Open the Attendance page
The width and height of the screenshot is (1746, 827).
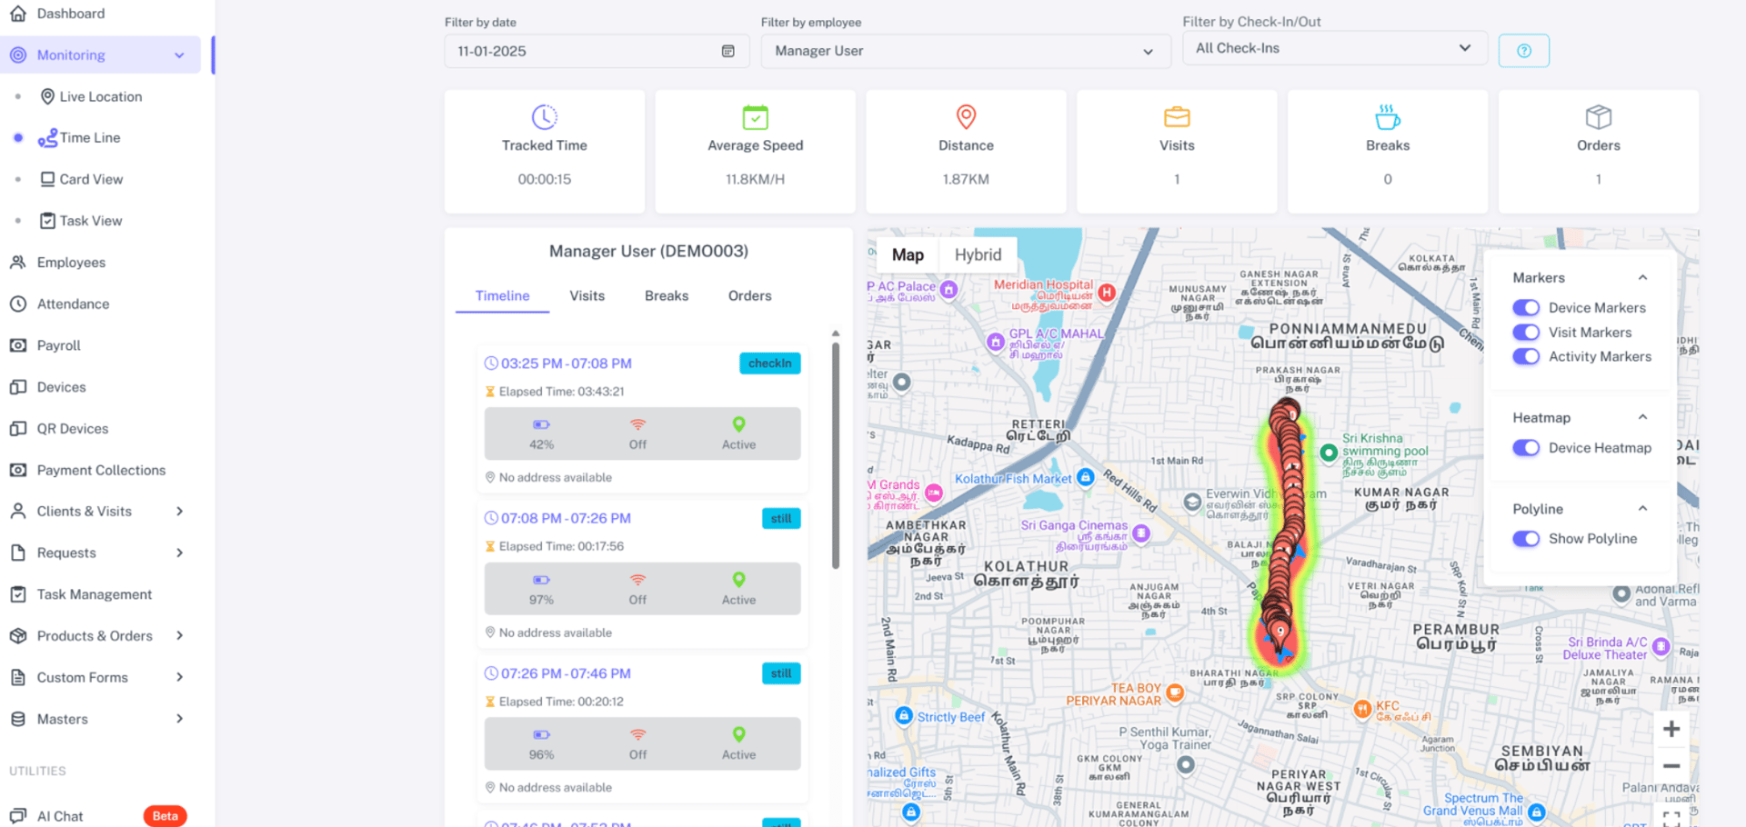[x=73, y=304]
